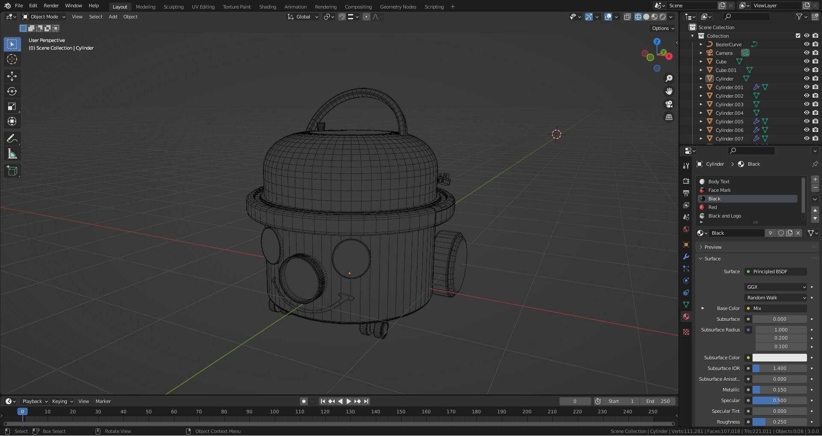Click the pan view hand icon
The width and height of the screenshot is (822, 436).
point(669,91)
